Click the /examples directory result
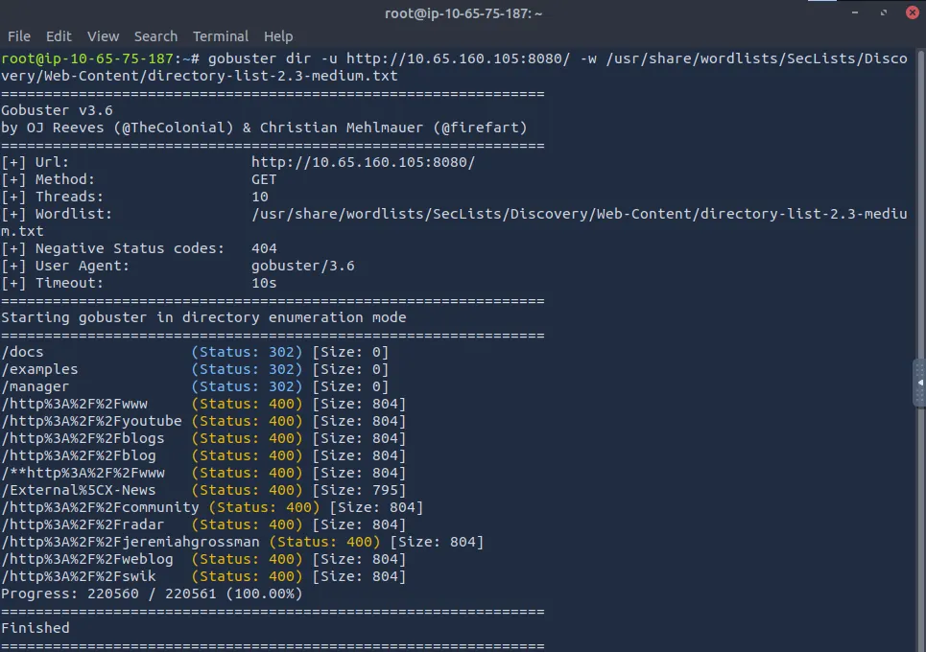 pyautogui.click(x=40, y=369)
